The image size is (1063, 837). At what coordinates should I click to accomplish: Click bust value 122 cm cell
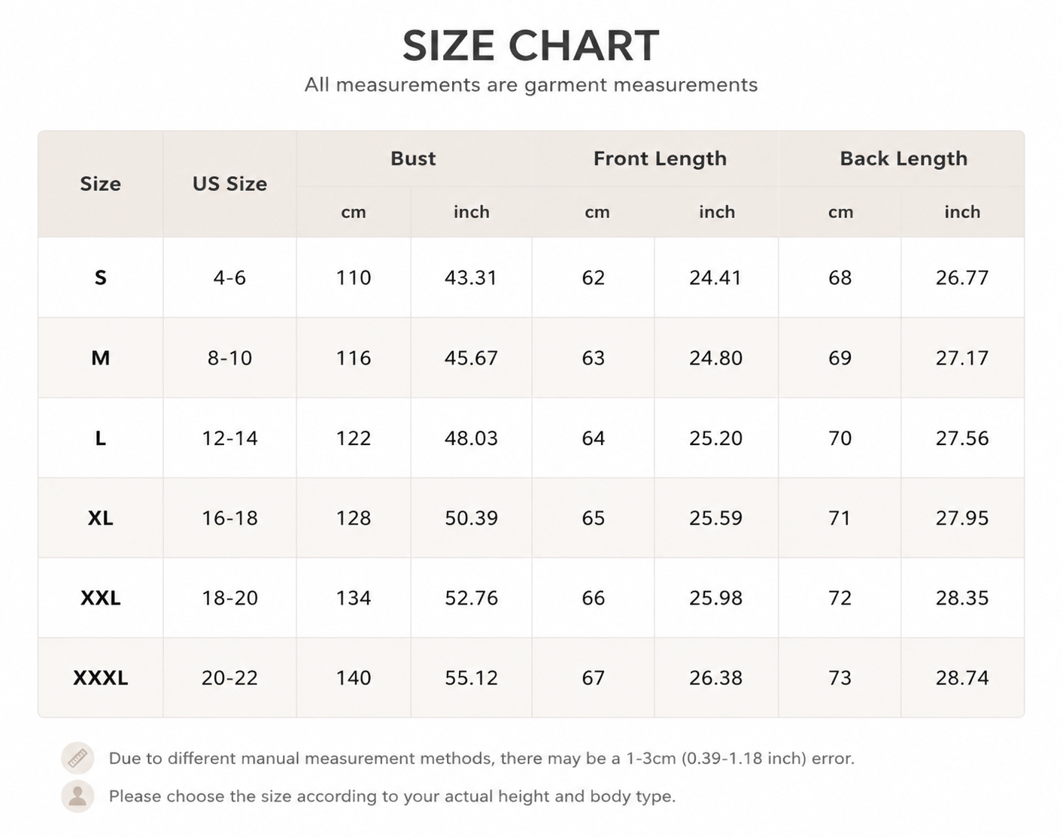(354, 438)
